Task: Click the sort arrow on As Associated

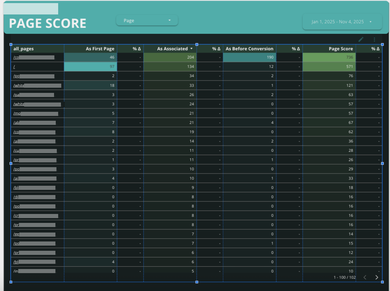Action: (192, 48)
